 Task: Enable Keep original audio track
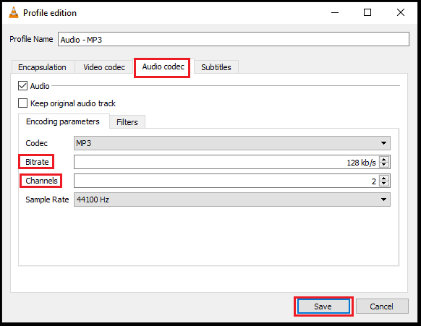[x=23, y=103]
